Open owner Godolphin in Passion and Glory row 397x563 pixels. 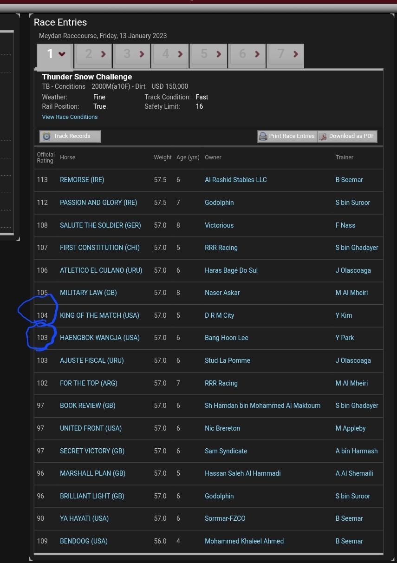click(x=219, y=203)
